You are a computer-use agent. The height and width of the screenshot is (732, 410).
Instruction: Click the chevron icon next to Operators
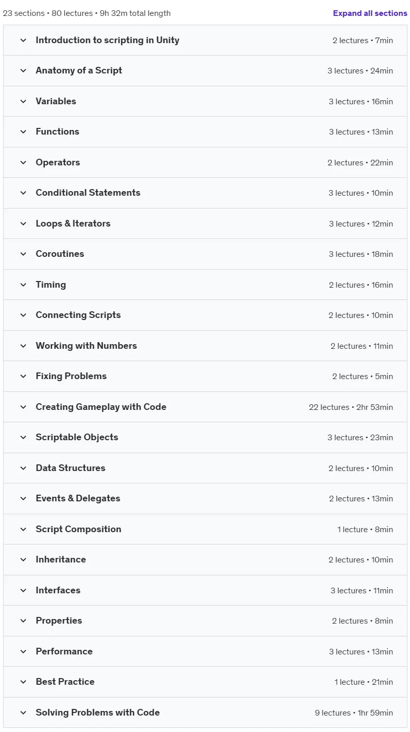tap(23, 162)
